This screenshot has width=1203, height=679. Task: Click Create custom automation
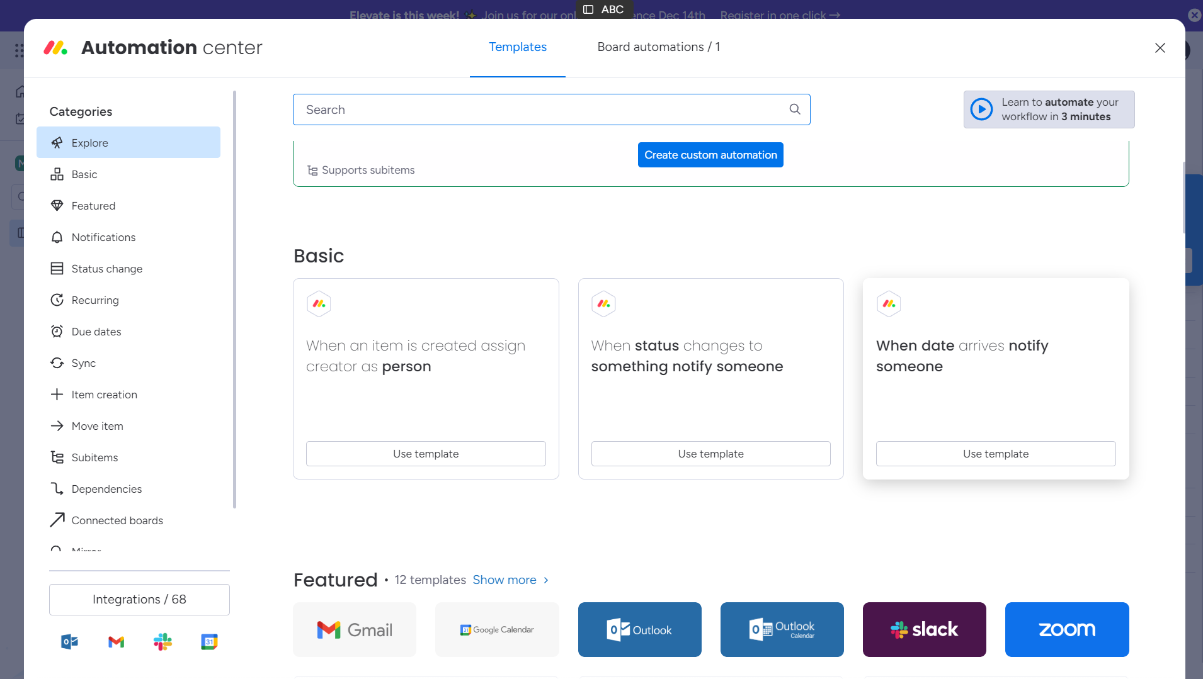[709, 154]
